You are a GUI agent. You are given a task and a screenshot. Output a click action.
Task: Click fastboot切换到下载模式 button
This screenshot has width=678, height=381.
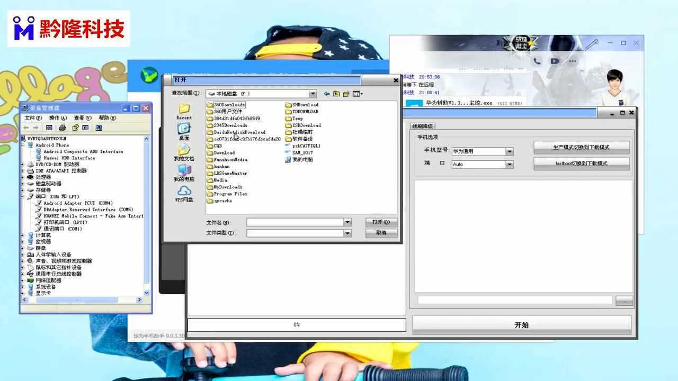pyautogui.click(x=581, y=164)
